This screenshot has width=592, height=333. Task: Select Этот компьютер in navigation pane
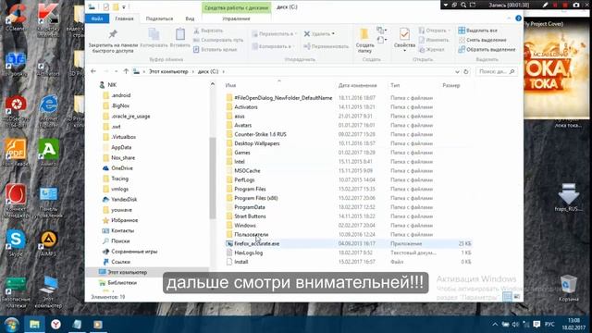[127, 272]
